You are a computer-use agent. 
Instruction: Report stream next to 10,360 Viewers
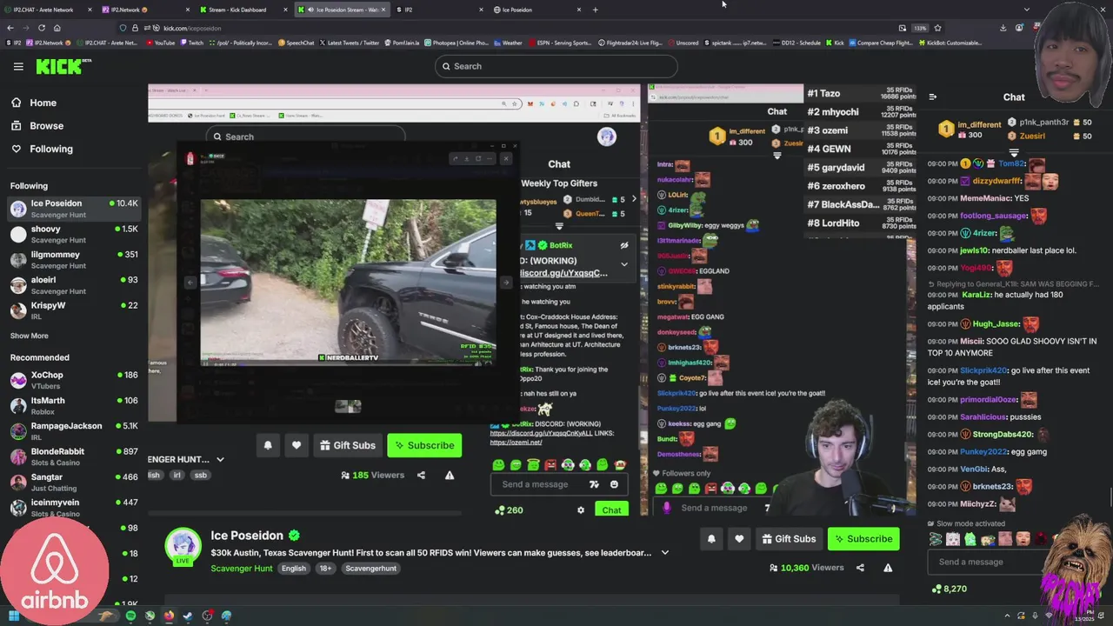tap(888, 568)
